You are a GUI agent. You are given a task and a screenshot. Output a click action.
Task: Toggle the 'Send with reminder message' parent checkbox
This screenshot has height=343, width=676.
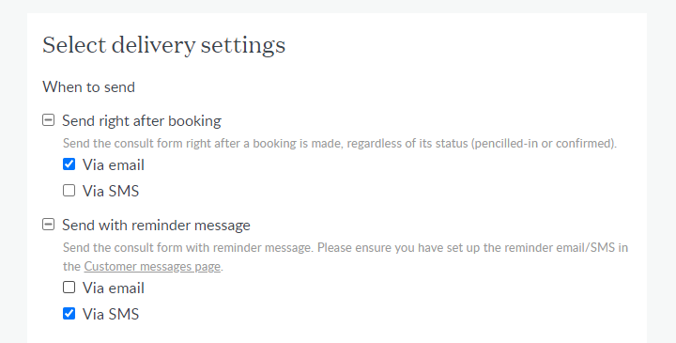tap(48, 225)
